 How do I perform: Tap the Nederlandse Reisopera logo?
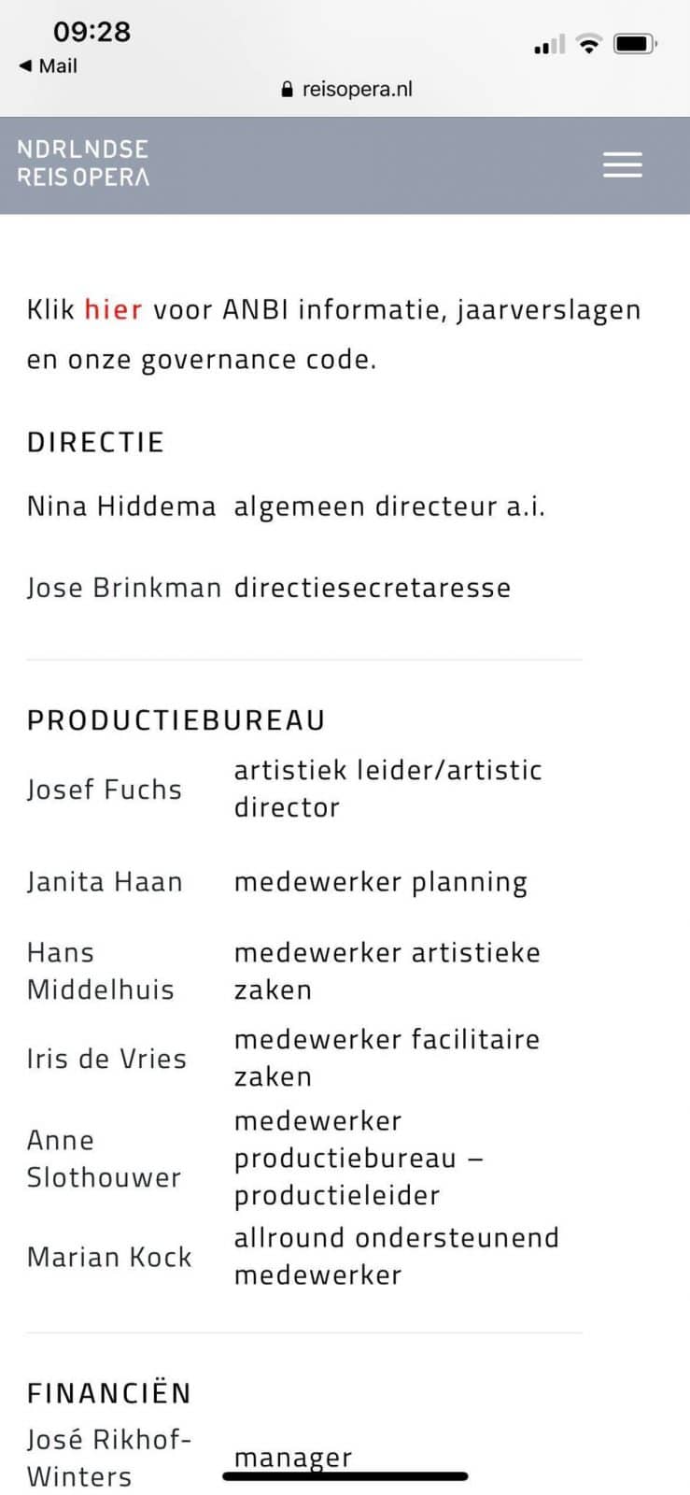coord(83,163)
